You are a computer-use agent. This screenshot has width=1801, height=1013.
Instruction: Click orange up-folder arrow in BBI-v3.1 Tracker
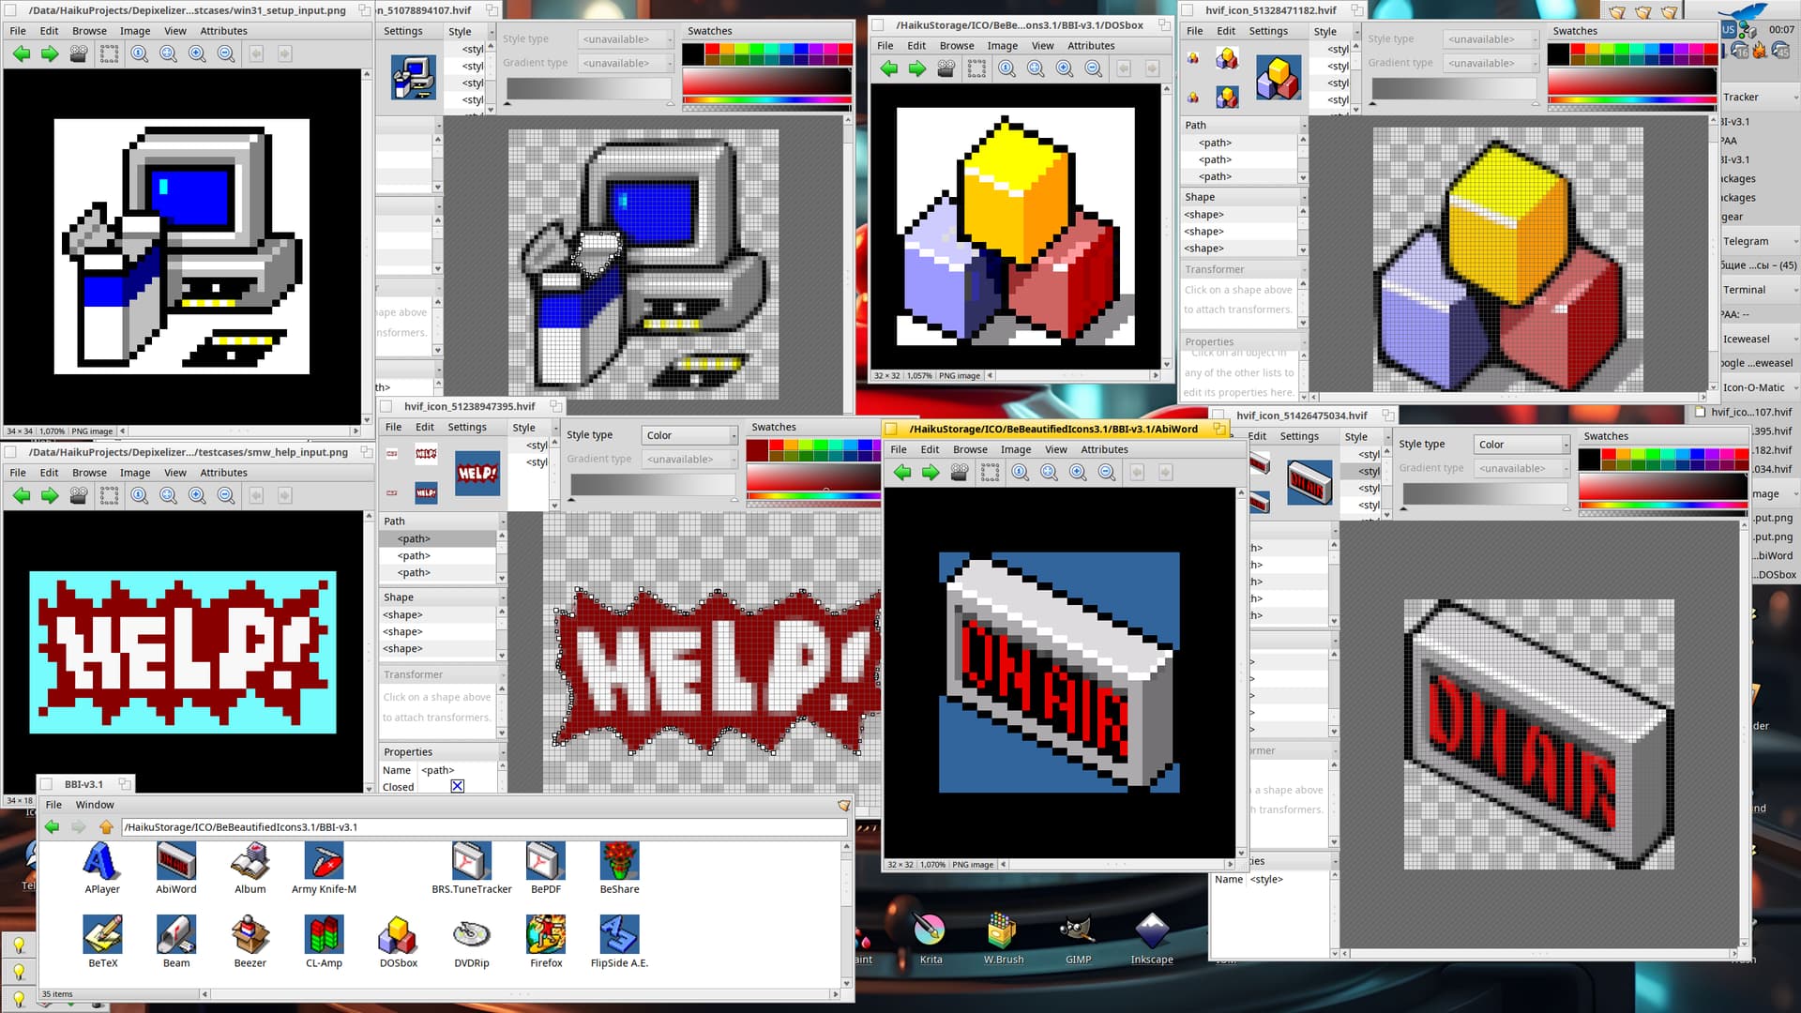[x=106, y=827]
